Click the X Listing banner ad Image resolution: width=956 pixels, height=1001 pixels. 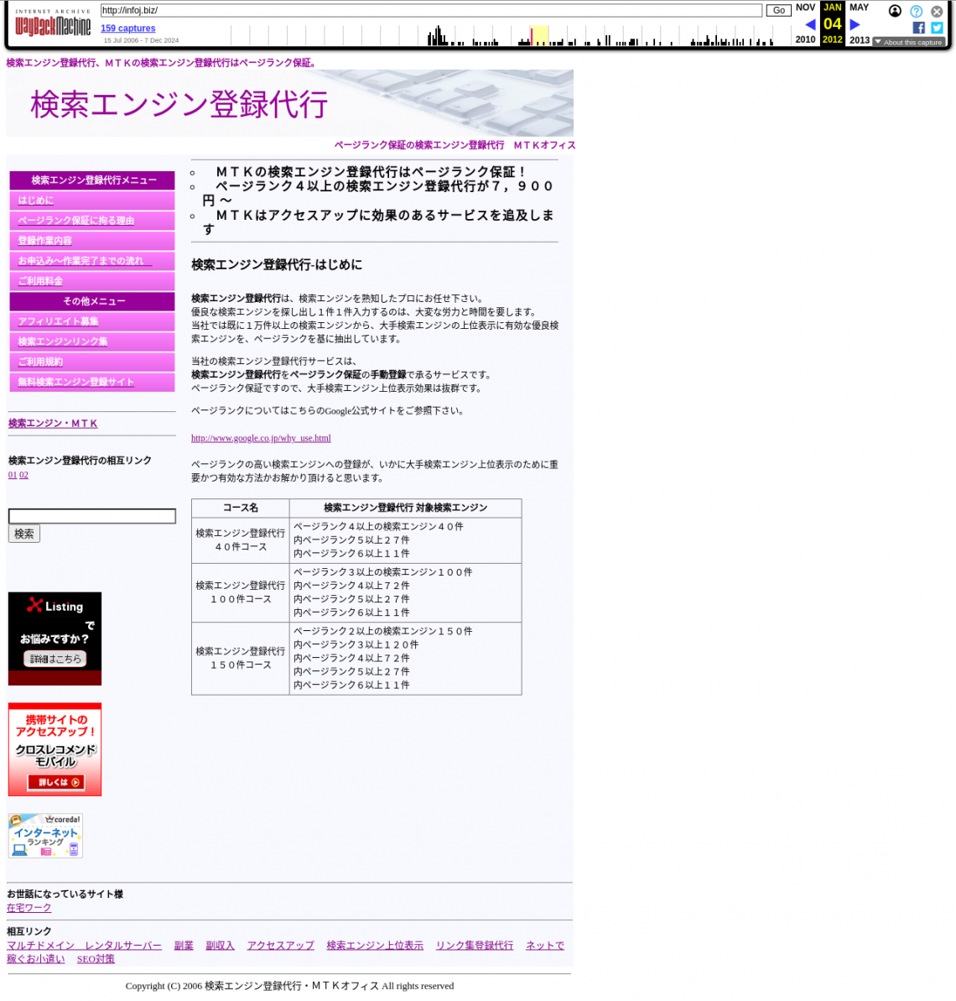pyautogui.click(x=55, y=639)
